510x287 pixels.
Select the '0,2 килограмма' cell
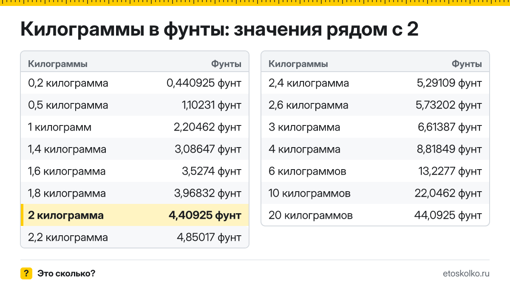(x=68, y=83)
